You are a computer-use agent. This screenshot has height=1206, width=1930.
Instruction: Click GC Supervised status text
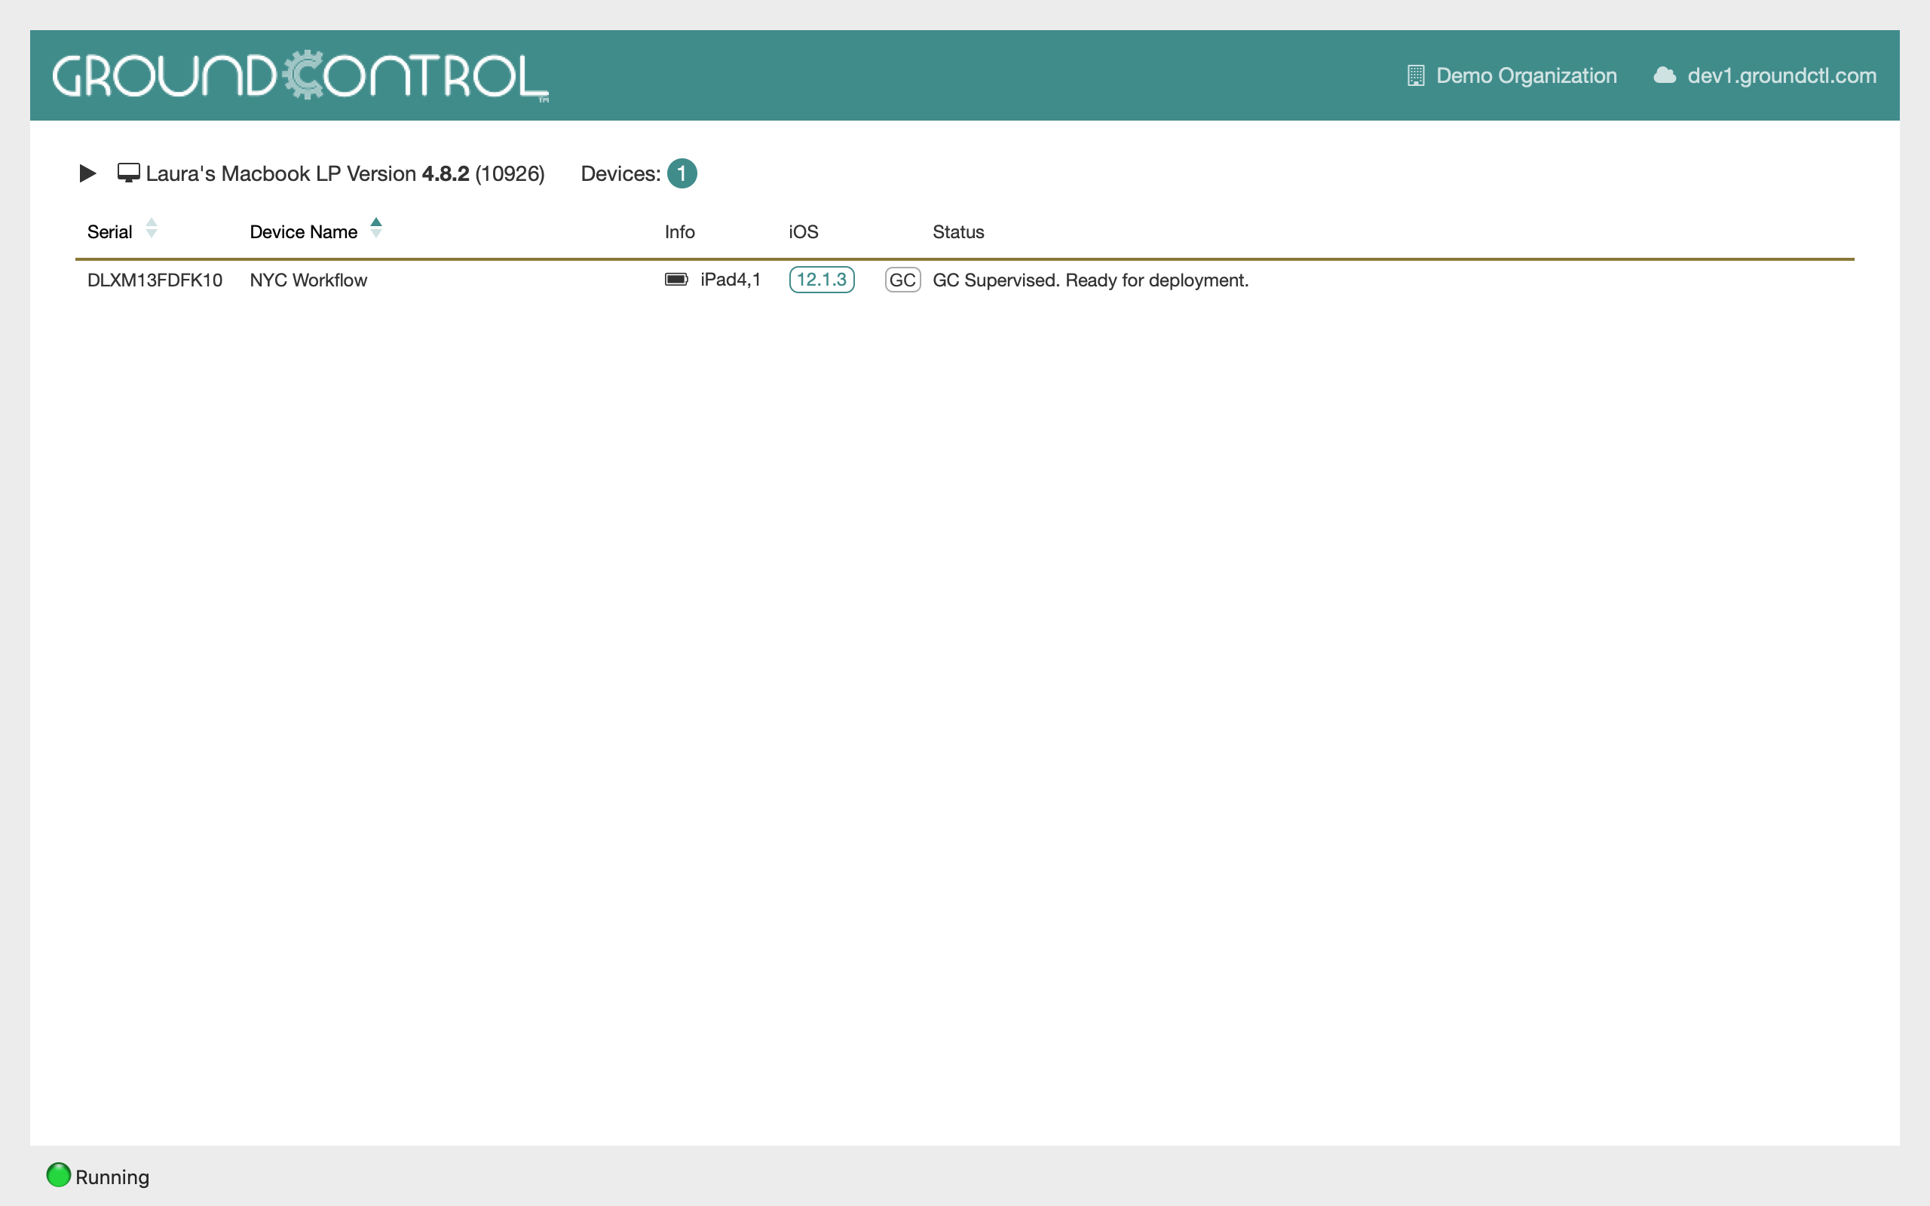[x=1090, y=280]
